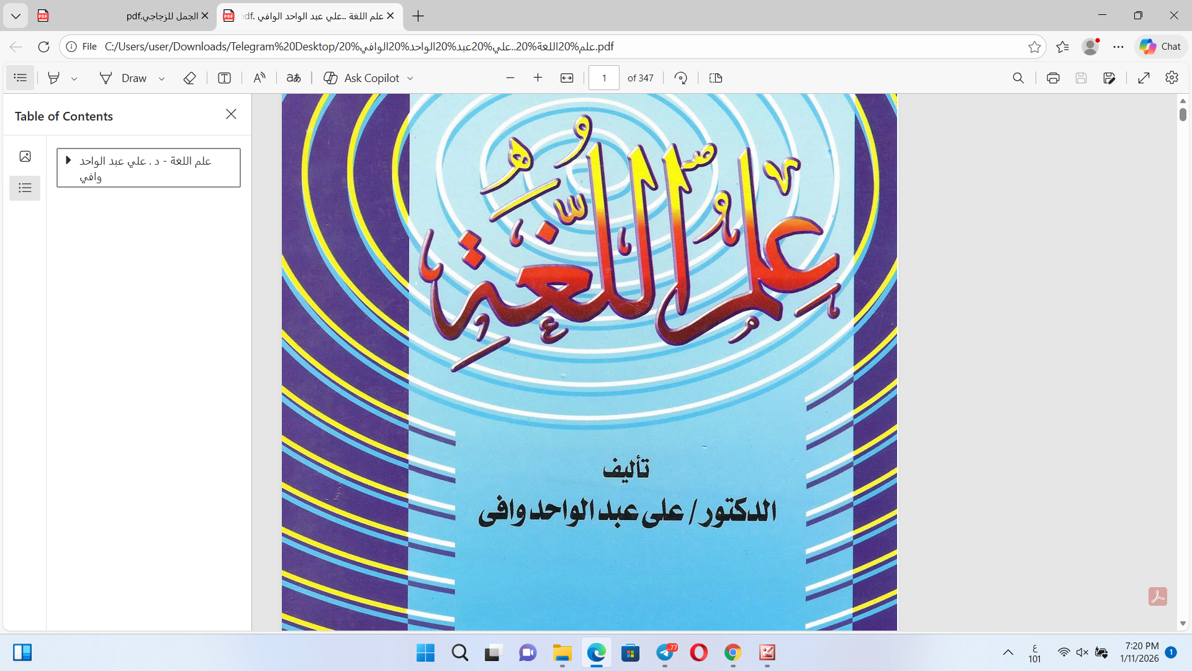Open Ask Copilot
Viewport: 1192px width, 671px height.
pyautogui.click(x=362, y=78)
